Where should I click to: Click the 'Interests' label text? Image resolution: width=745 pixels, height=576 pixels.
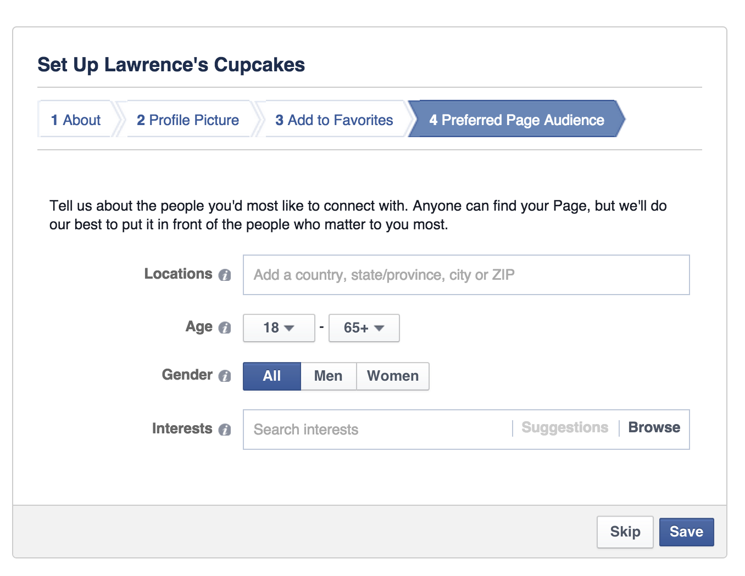(182, 428)
